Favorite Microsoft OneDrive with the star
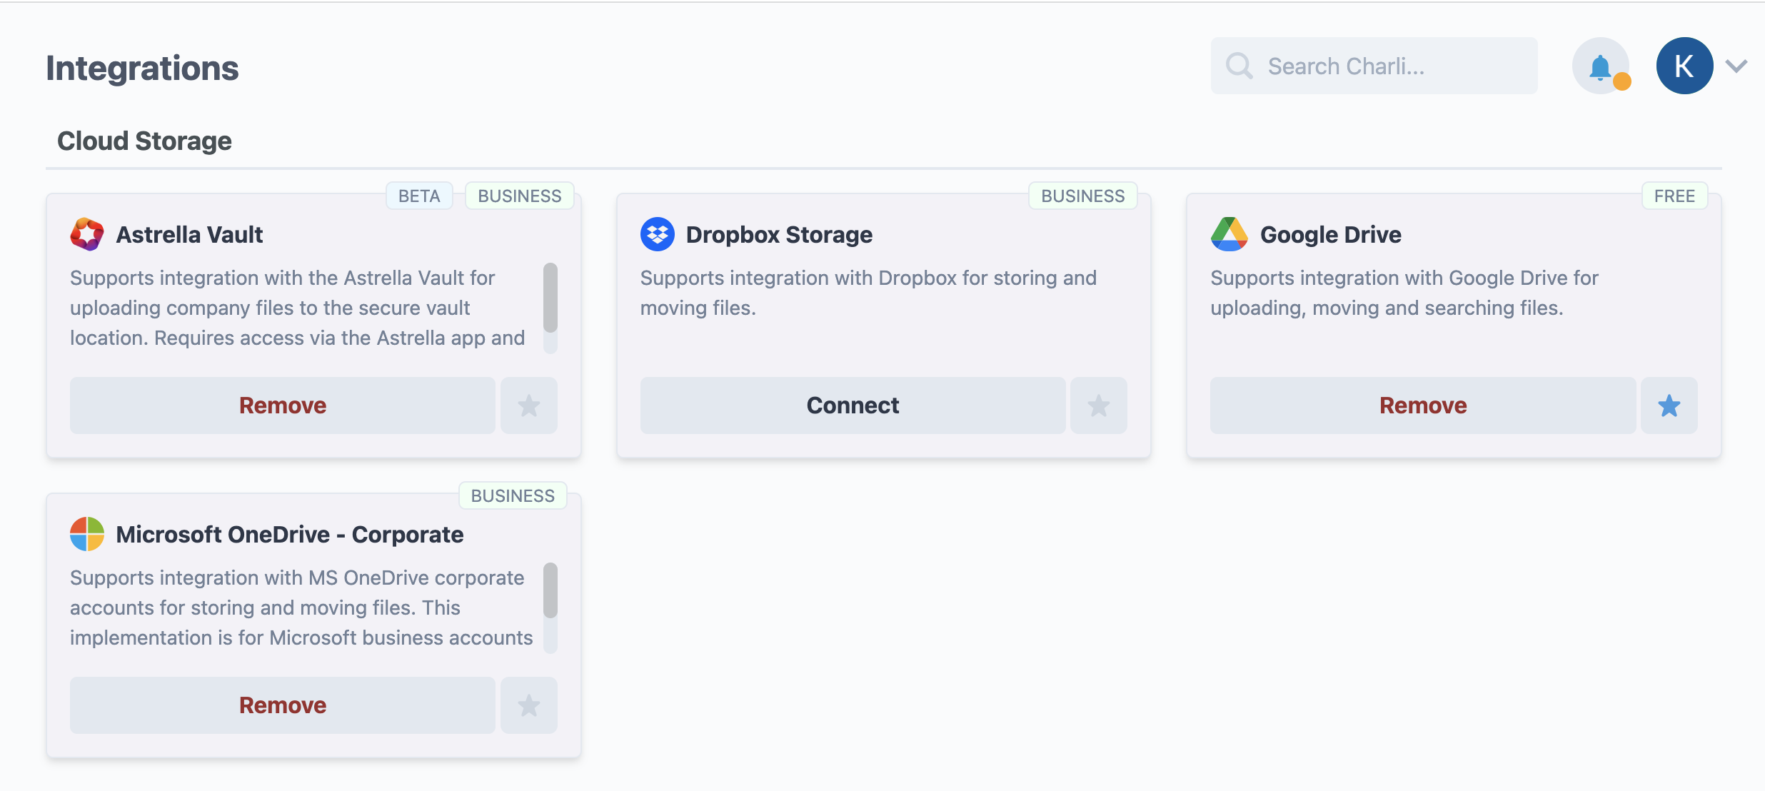Viewport: 1765px width, 791px height. (529, 705)
